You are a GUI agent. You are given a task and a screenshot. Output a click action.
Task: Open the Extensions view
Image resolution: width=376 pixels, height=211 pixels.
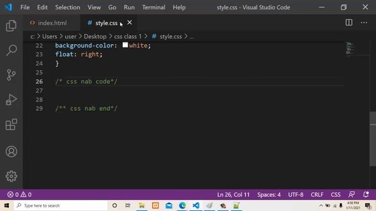tap(11, 124)
